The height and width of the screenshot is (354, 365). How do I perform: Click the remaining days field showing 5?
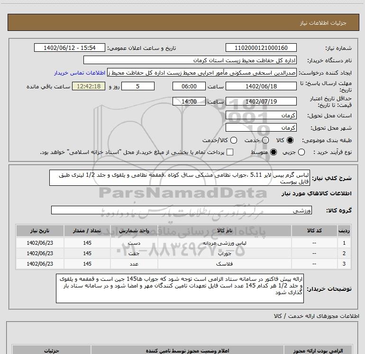[138, 86]
